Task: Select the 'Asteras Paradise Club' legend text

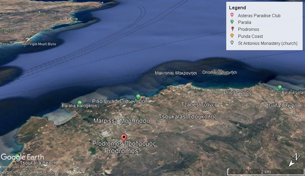Action: point(259,16)
